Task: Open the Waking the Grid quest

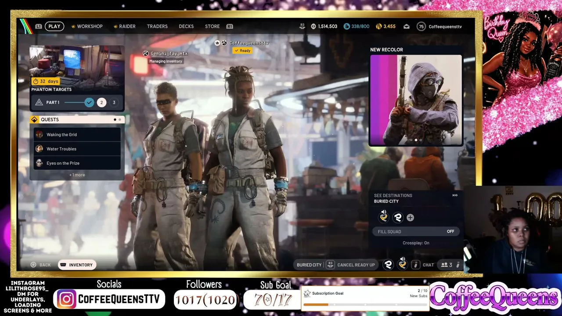Action: tap(77, 135)
